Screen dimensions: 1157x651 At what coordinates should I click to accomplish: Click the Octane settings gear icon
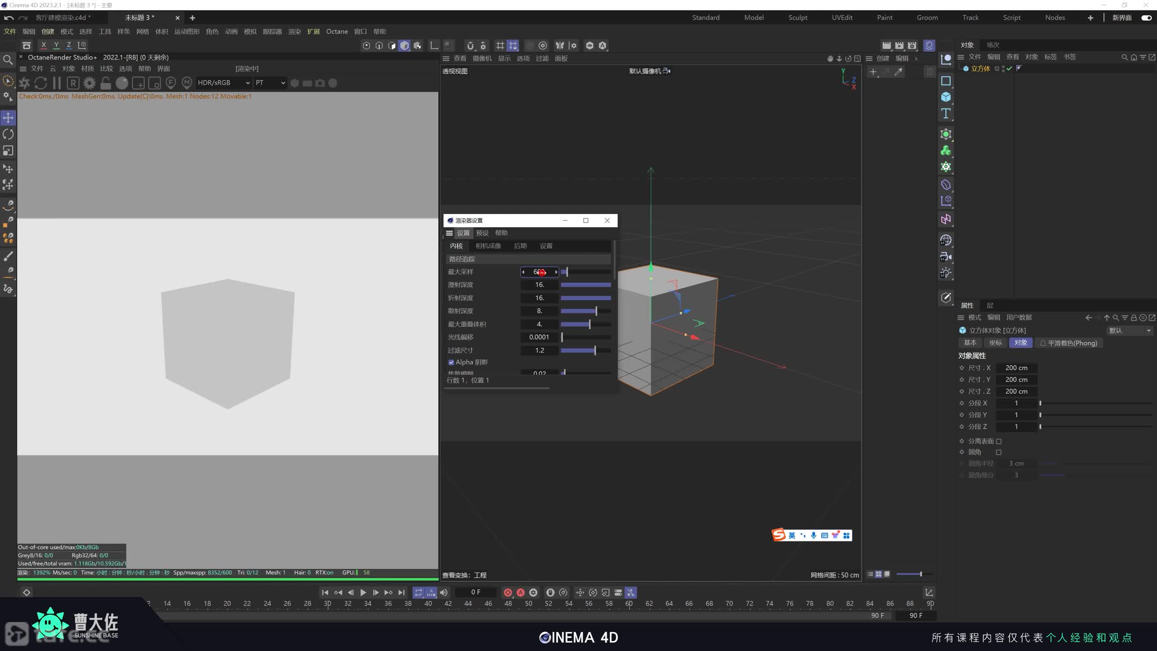89,83
